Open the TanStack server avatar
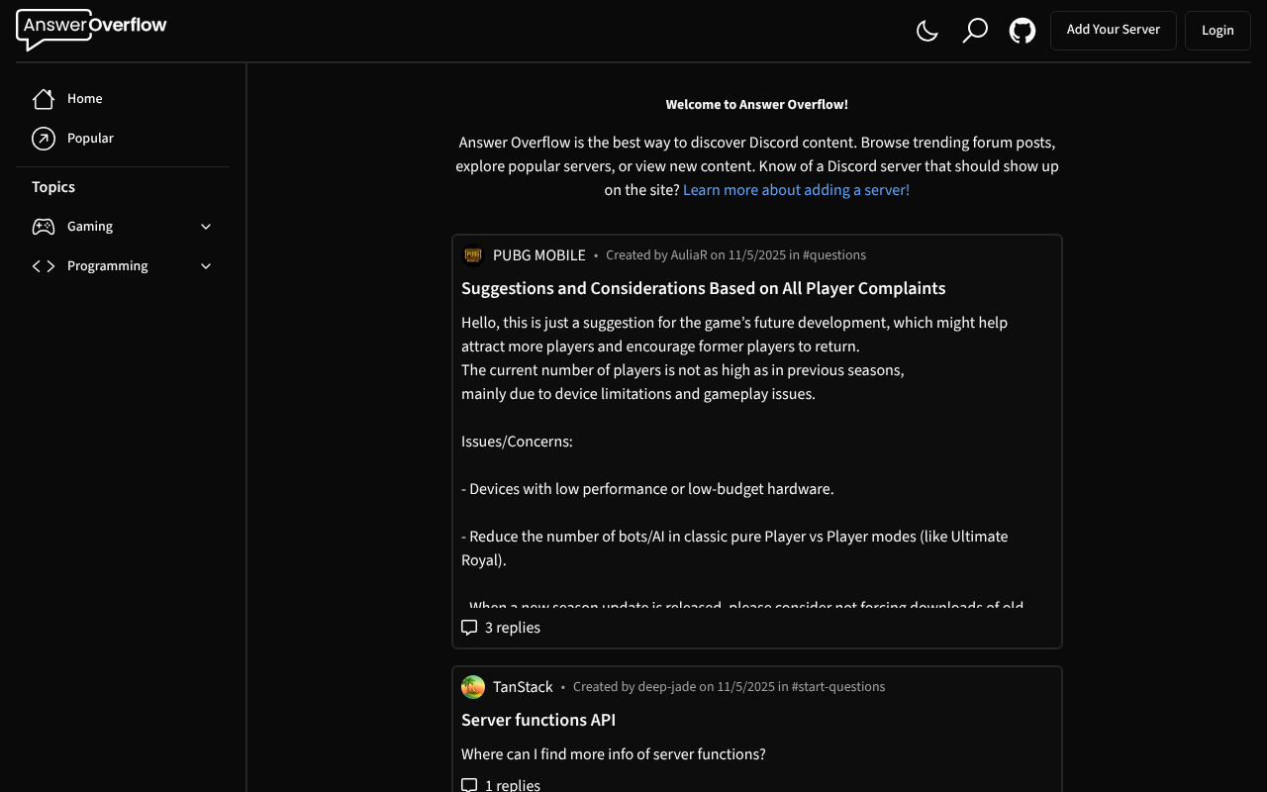The image size is (1267, 792). tap(472, 686)
